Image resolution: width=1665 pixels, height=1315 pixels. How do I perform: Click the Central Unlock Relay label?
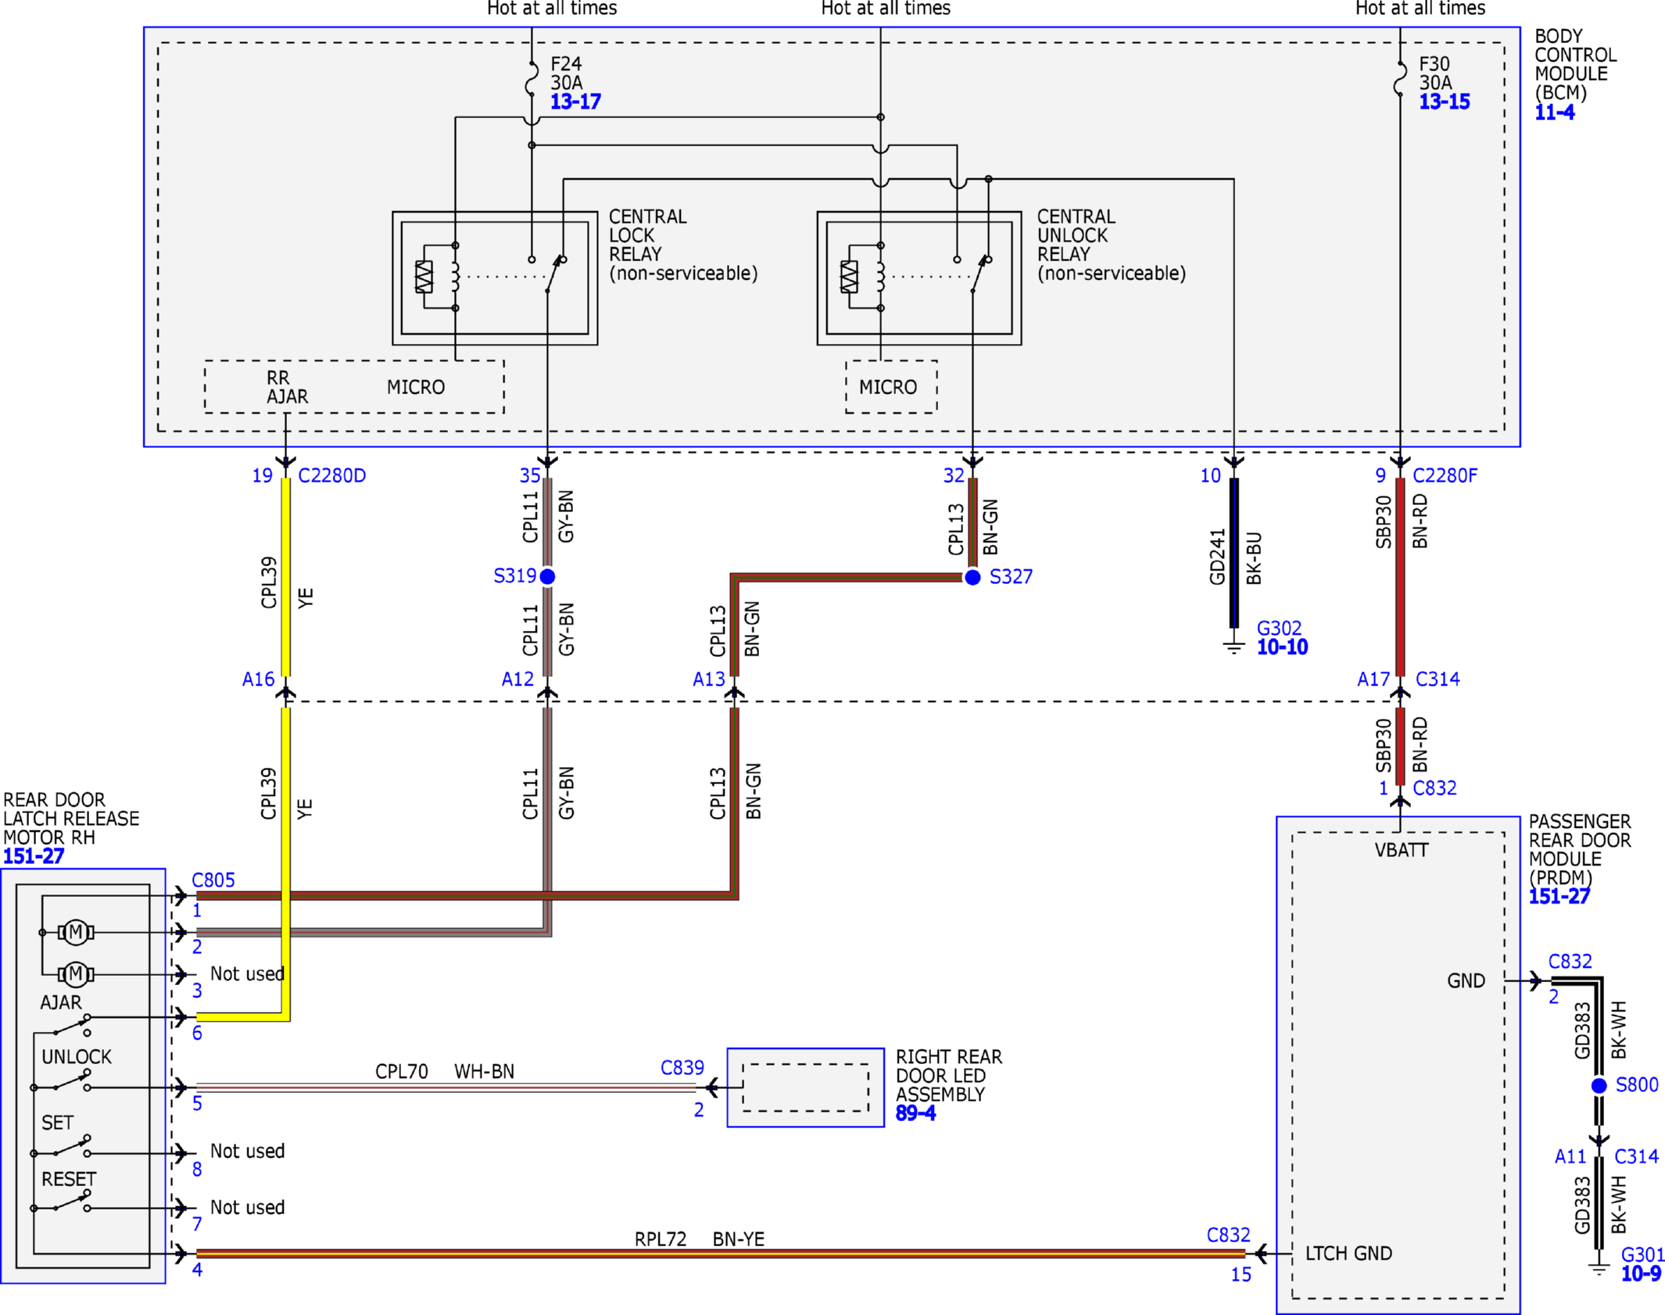tap(1112, 245)
